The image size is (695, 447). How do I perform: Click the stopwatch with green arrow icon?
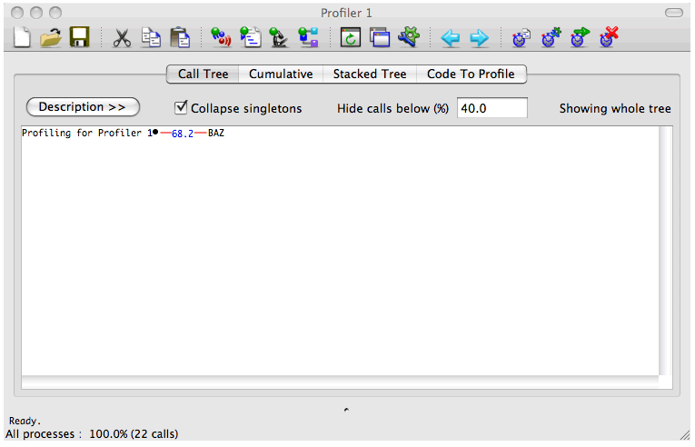[x=580, y=37]
